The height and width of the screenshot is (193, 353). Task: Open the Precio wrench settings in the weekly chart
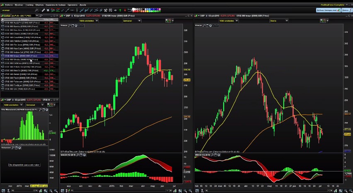[69, 26]
